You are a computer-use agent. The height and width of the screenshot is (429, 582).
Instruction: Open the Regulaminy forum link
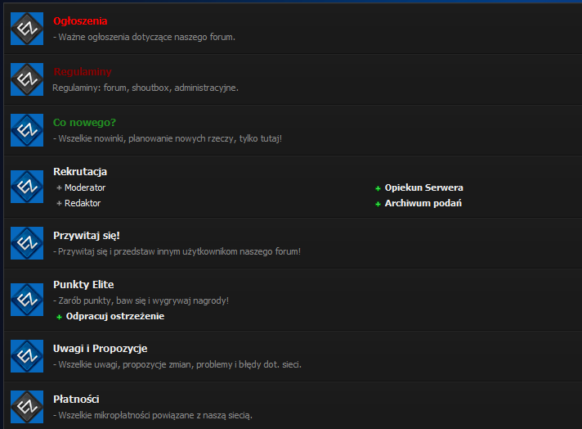pos(83,72)
